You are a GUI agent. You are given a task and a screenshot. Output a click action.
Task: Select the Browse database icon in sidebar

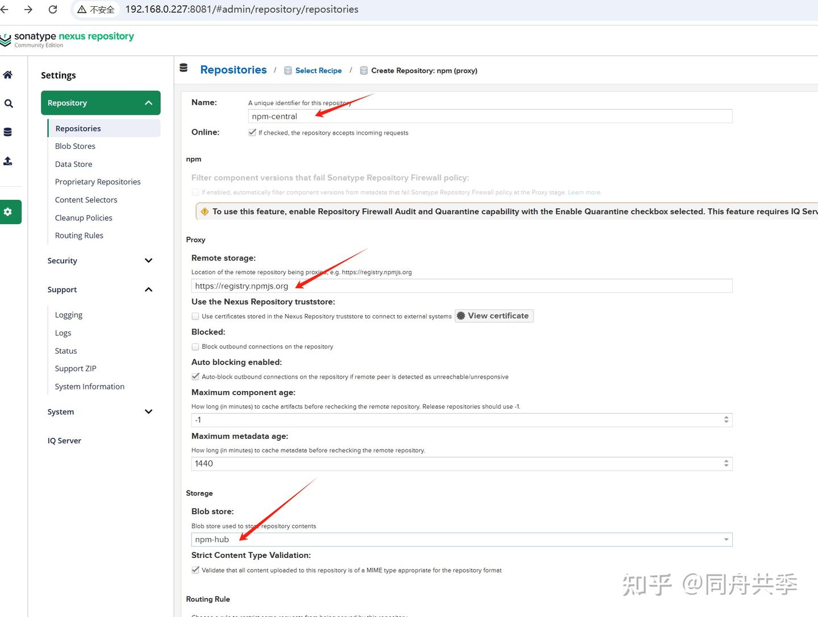click(x=8, y=131)
